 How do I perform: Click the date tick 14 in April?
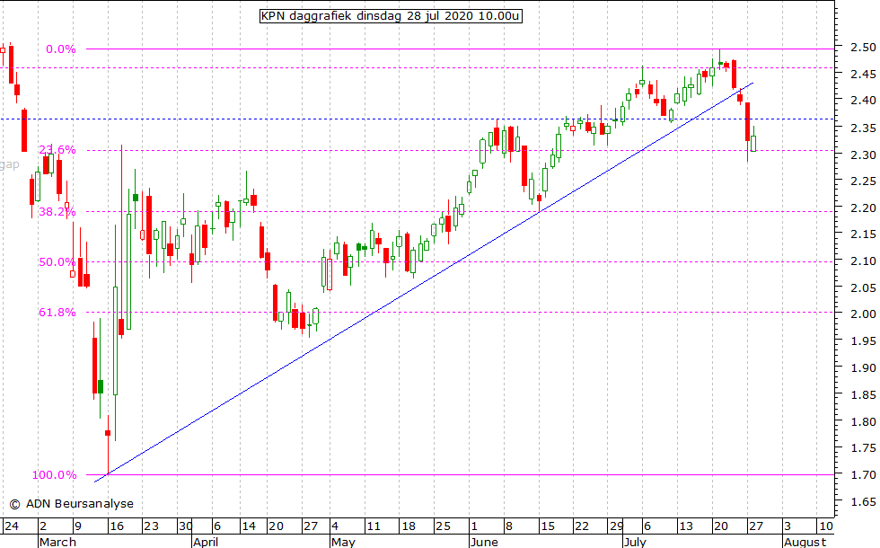tap(249, 526)
